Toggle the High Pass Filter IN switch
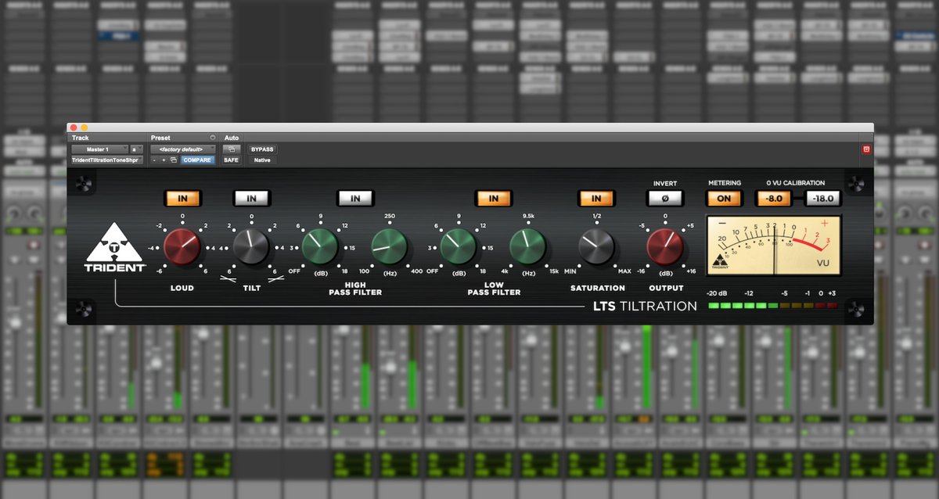The image size is (939, 499). point(354,199)
